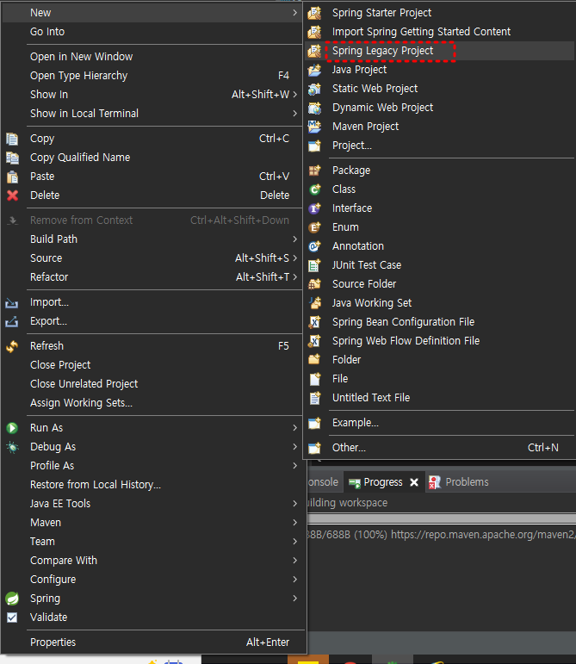Image resolution: width=576 pixels, height=664 pixels.
Task: Click the Java Project icon
Action: (x=314, y=70)
